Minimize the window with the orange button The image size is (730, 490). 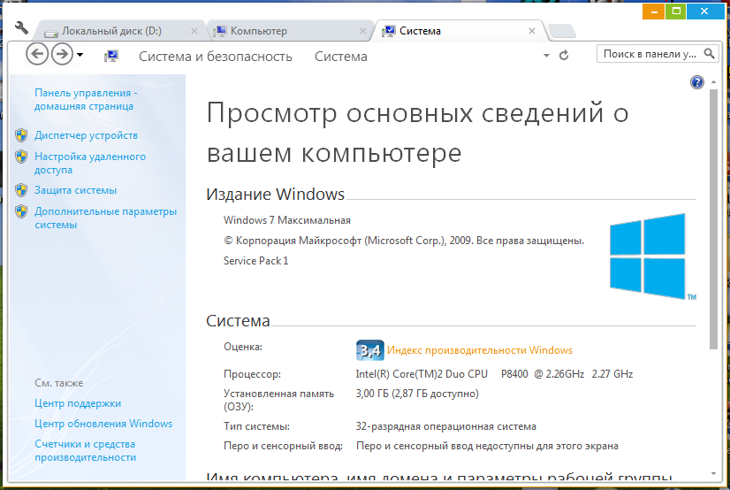(654, 11)
